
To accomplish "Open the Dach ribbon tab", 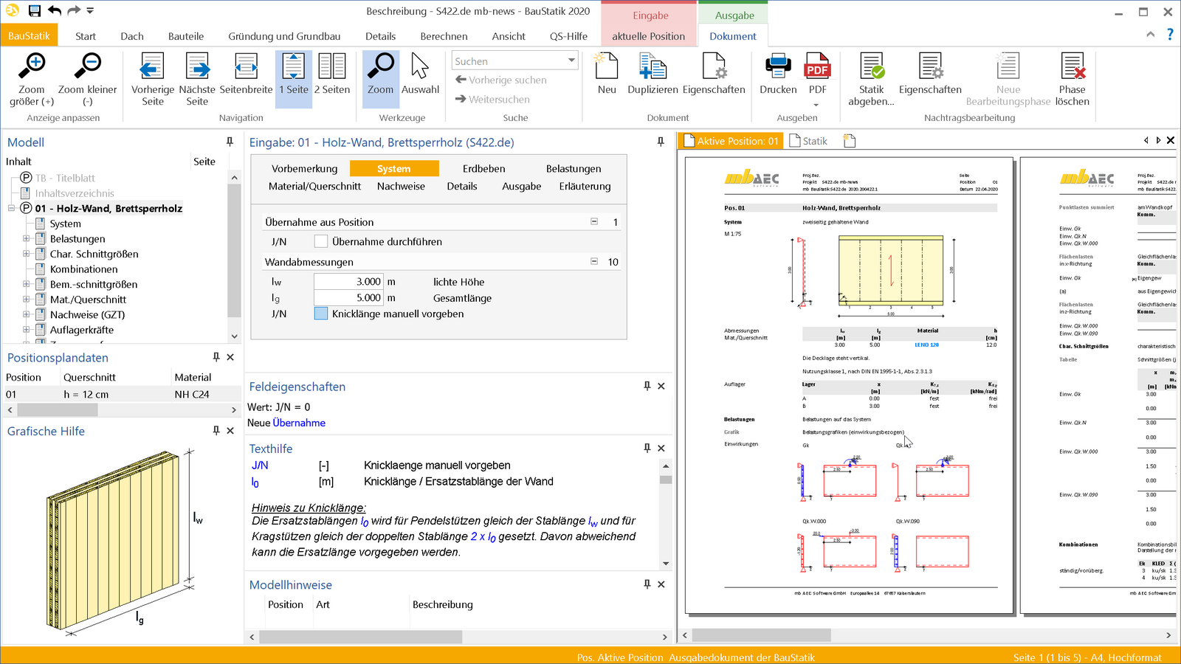I will point(132,36).
